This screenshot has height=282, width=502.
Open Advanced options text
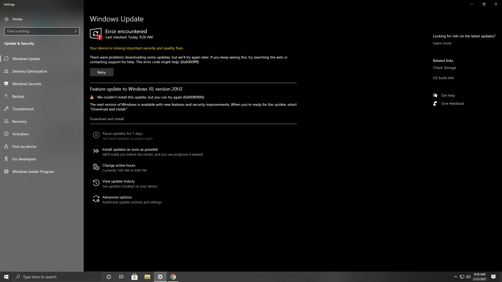tap(117, 197)
